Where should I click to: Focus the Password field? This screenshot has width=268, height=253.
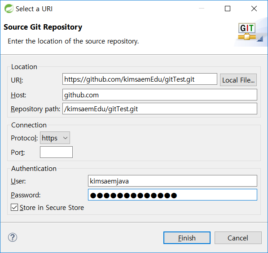[172, 195]
